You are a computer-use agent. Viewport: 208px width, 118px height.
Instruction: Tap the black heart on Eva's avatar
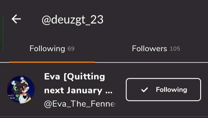point(25,97)
